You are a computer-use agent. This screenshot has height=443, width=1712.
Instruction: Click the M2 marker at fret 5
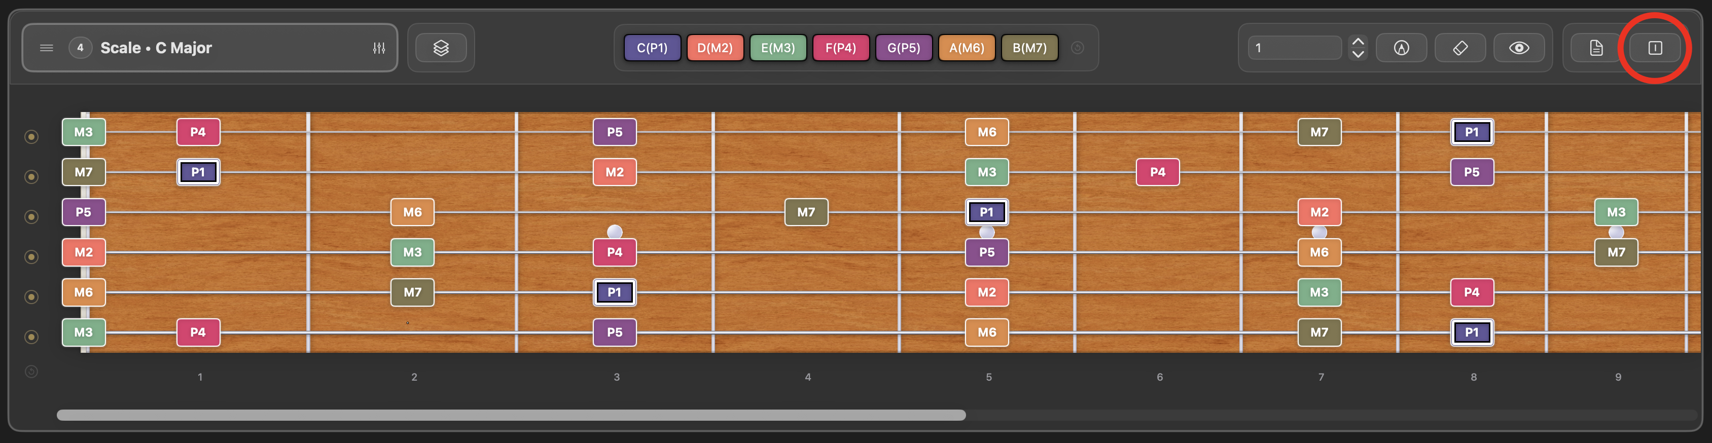(986, 292)
